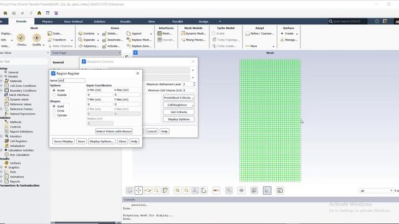
Task: Click the Y Max (cm) input field
Action: pyautogui.click(x=127, y=105)
